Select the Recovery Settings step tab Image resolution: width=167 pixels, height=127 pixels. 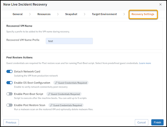pos(143,14)
